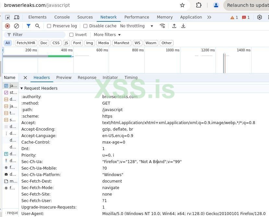Open the Chrome profile avatar icon
The height and width of the screenshot is (217, 269).
click(x=216, y=5)
